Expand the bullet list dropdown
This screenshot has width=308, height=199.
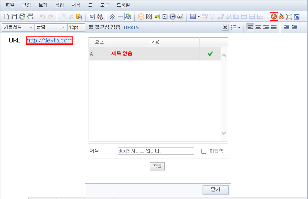(239, 27)
